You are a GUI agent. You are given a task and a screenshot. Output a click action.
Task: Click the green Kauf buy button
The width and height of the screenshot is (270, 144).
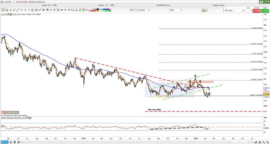[x=265, y=11]
